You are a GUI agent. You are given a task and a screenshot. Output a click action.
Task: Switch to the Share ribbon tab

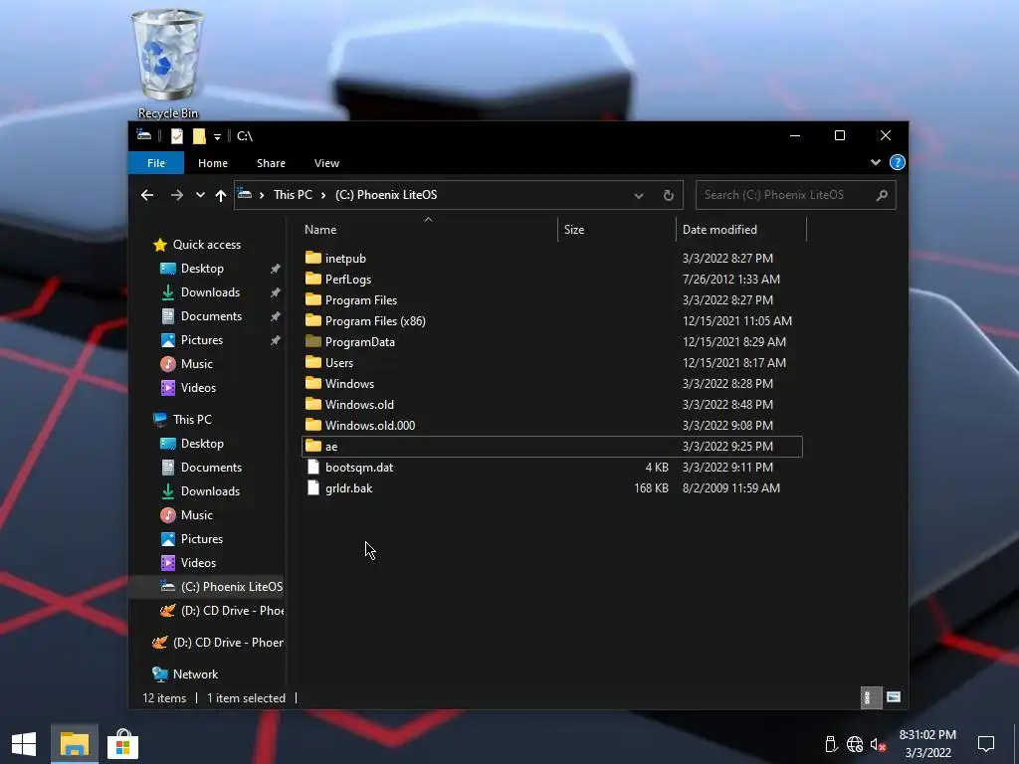(x=271, y=163)
